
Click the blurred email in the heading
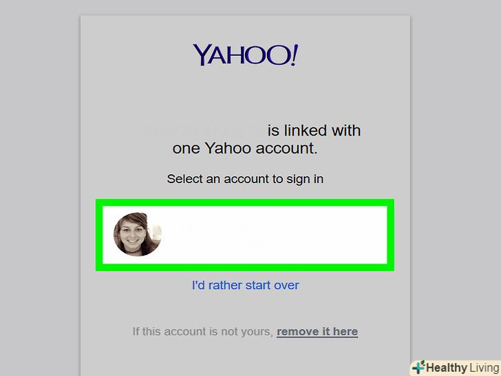coord(198,130)
